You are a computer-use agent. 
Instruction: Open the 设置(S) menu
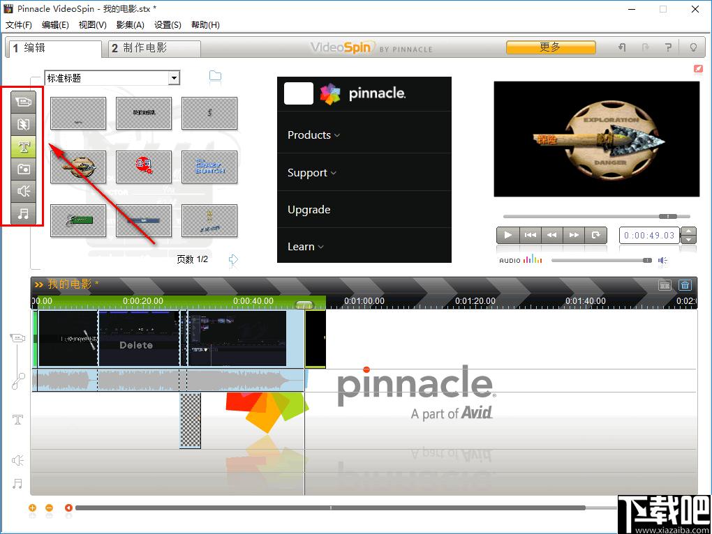pyautogui.click(x=168, y=25)
